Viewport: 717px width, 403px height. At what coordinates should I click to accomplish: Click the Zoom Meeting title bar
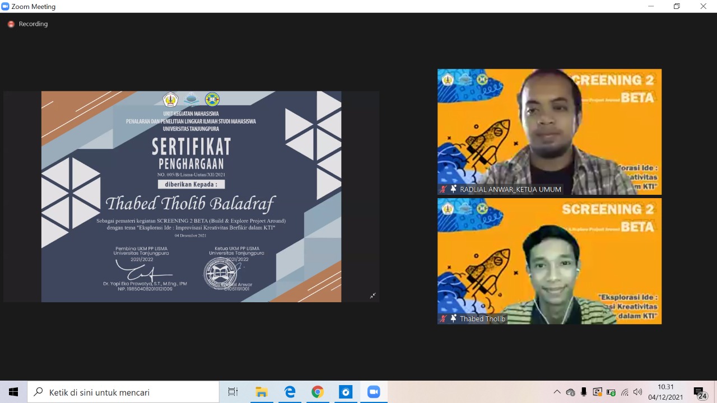pyautogui.click(x=336, y=6)
